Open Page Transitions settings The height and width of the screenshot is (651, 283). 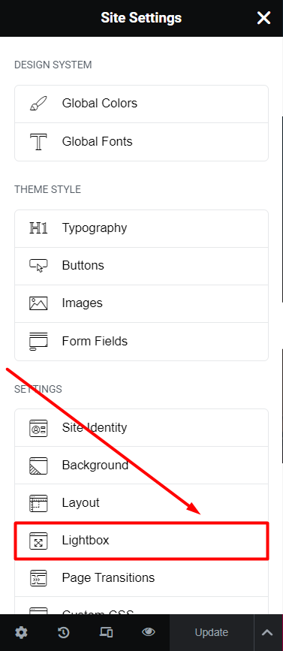141,578
